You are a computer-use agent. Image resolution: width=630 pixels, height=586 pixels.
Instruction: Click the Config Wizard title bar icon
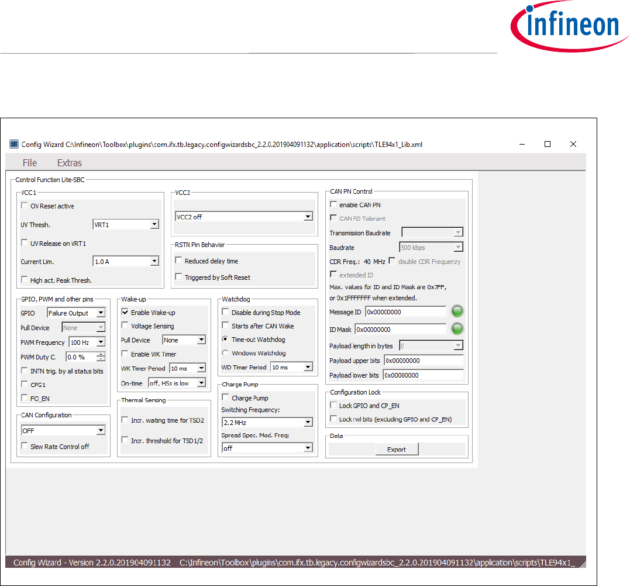click(14, 144)
